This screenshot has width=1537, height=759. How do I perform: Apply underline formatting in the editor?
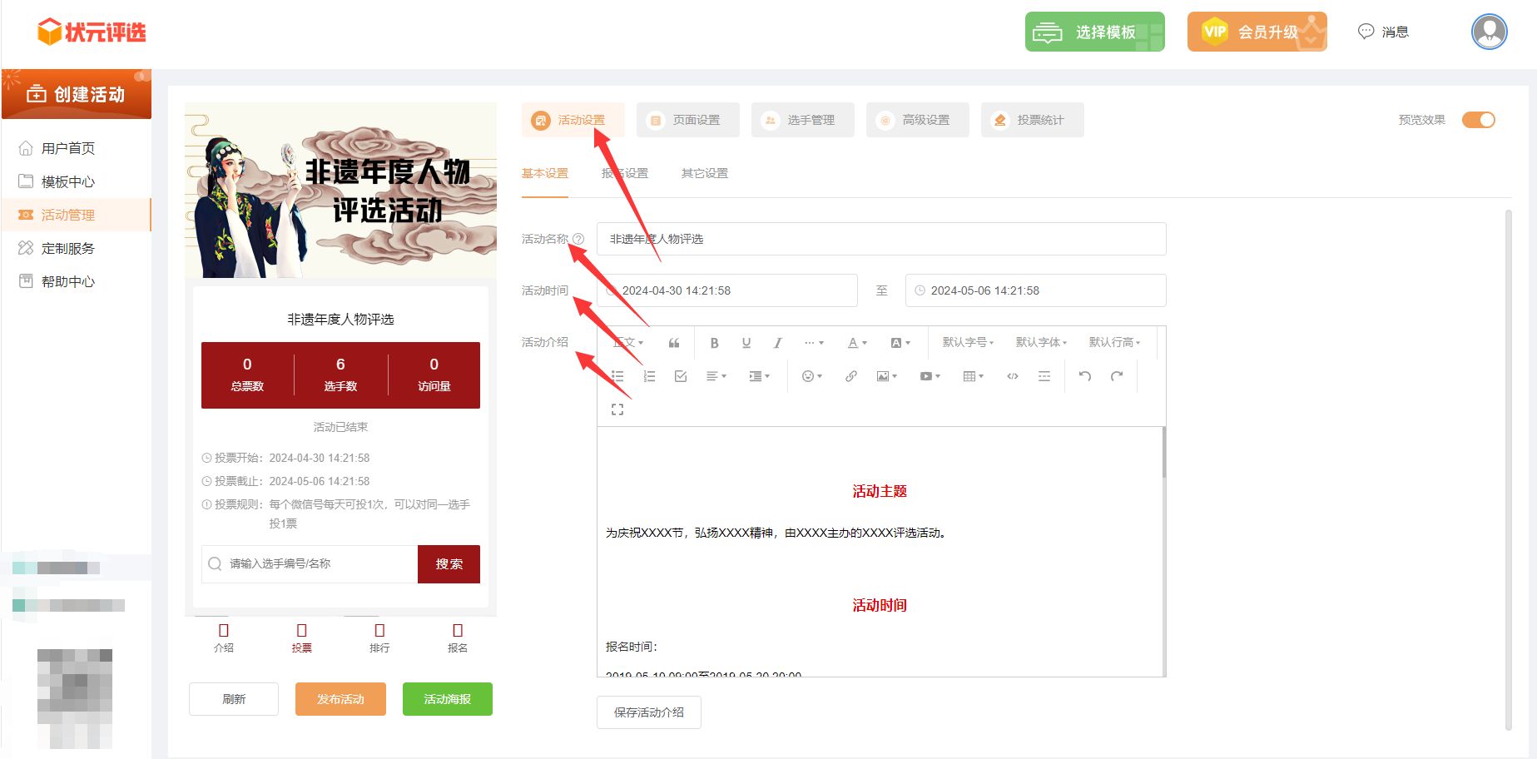[x=746, y=343]
